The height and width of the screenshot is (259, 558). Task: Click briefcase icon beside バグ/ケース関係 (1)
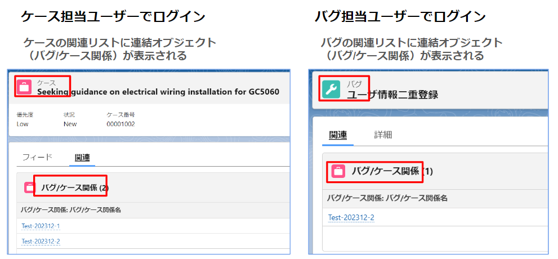point(338,171)
